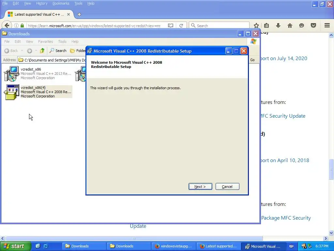Click the Go button beside the address bar
Image resolution: width=334 pixels, height=251 pixels.
click(x=252, y=60)
